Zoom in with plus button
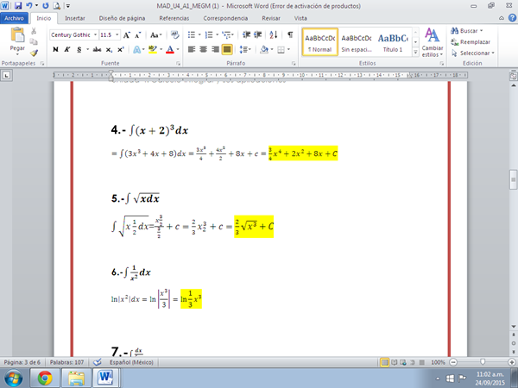 pos(512,362)
